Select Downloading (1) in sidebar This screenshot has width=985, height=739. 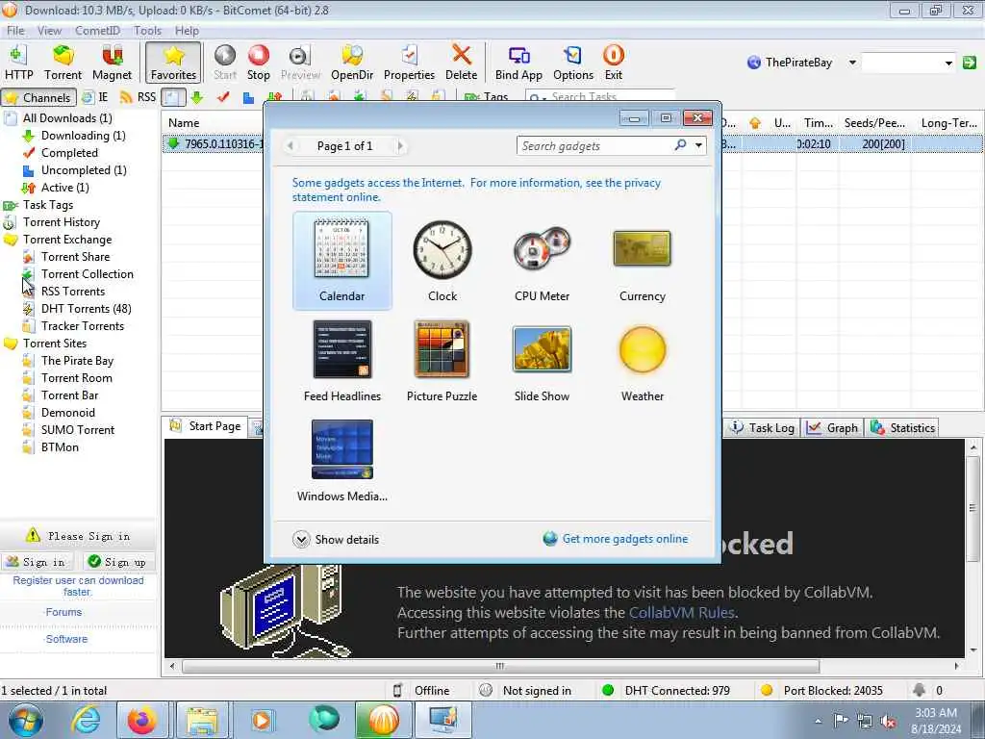click(x=83, y=136)
